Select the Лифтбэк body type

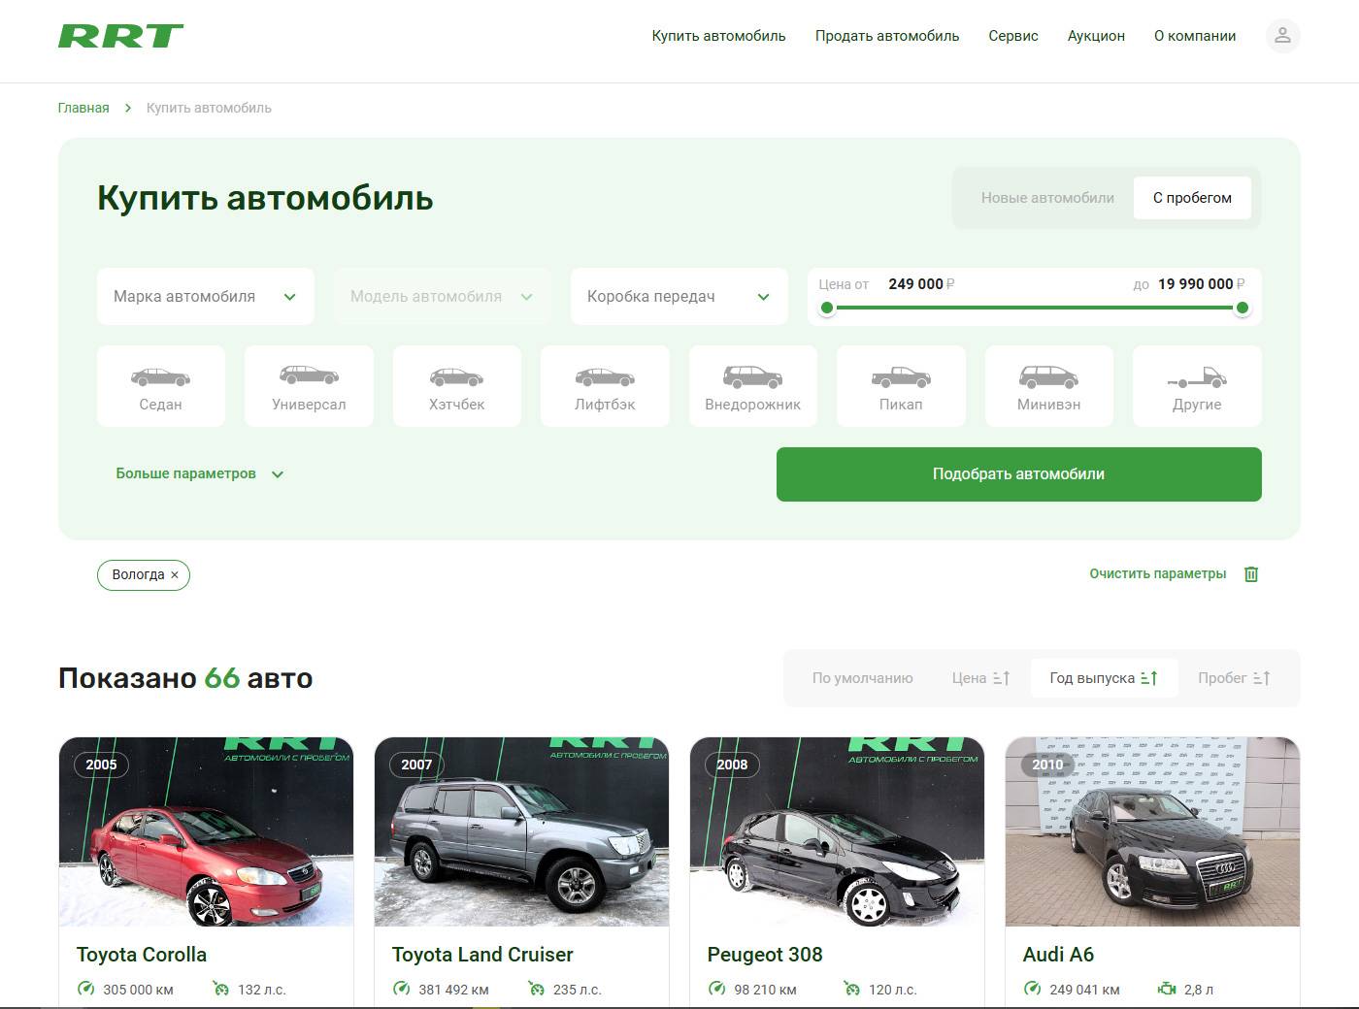point(605,386)
